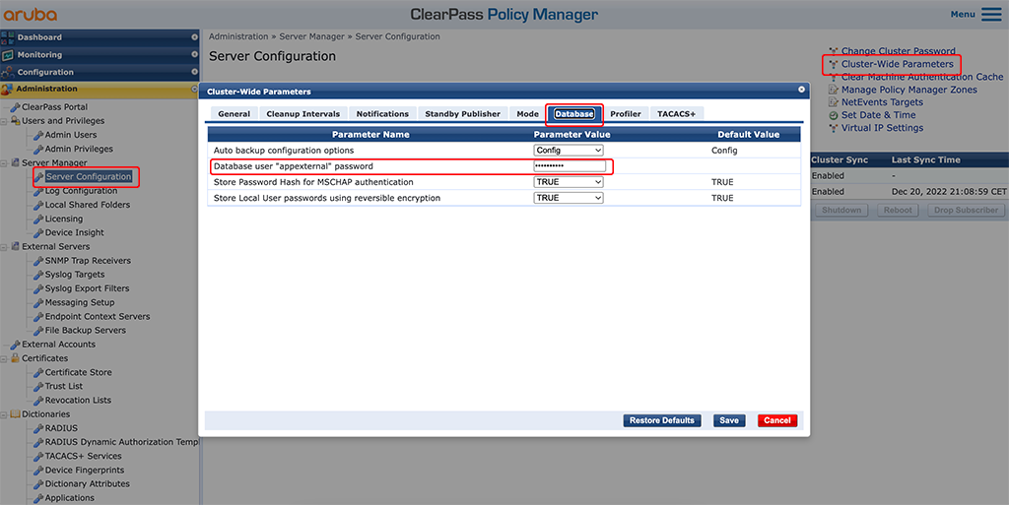Select the Mode tab
Viewport: 1009px width, 505px height.
(528, 114)
